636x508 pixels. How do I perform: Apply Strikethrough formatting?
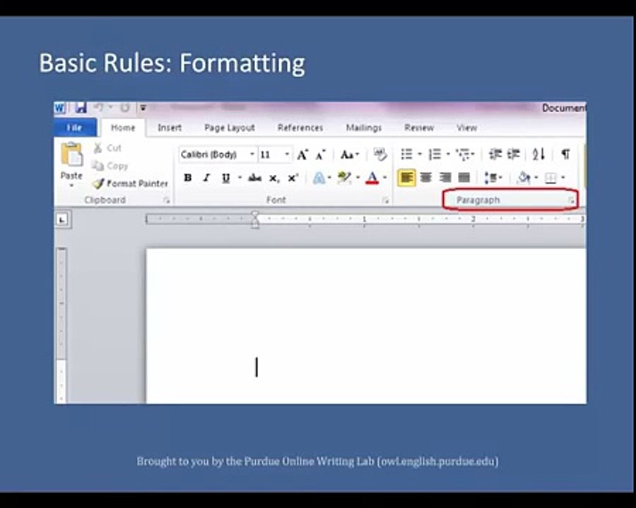254,178
